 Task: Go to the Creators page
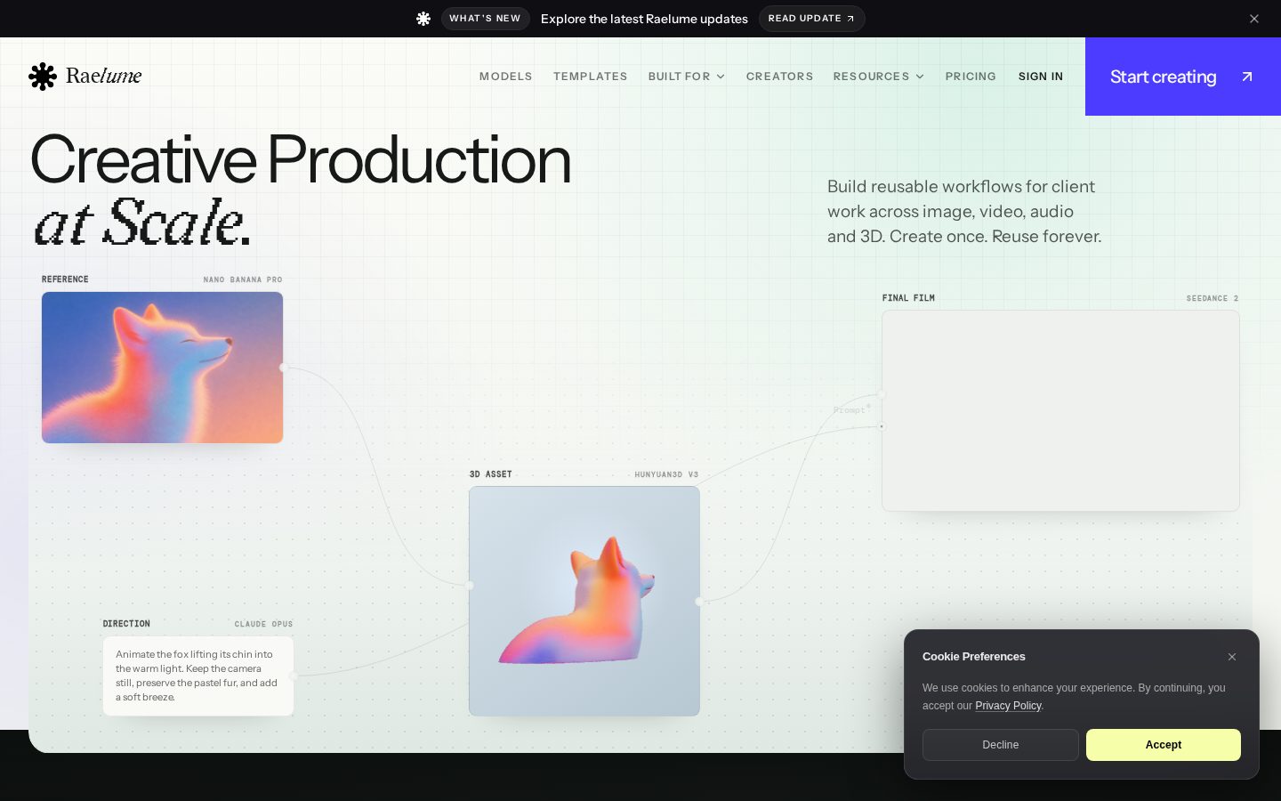[780, 77]
